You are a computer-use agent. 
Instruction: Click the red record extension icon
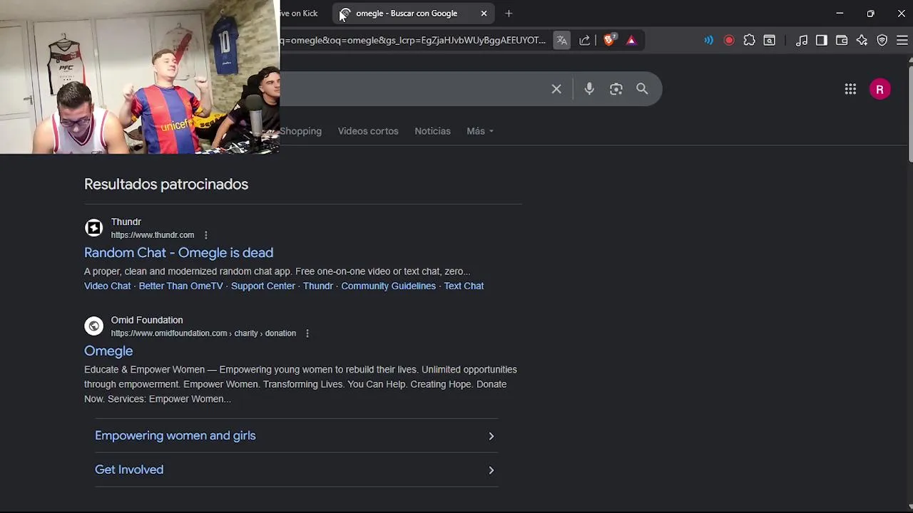point(729,41)
